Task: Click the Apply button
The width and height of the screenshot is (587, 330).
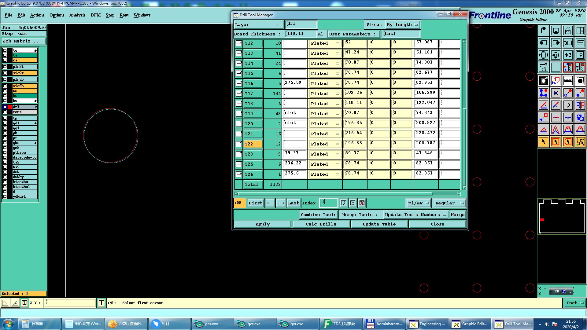Action: 263,224
